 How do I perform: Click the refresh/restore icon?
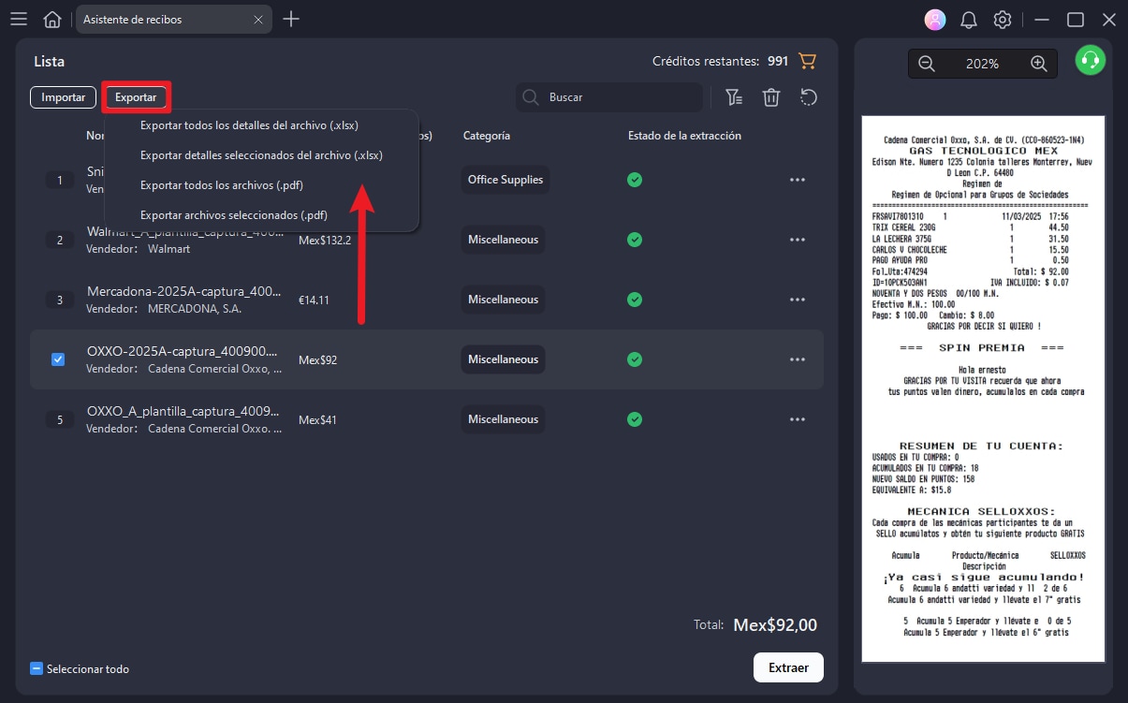pyautogui.click(x=809, y=96)
